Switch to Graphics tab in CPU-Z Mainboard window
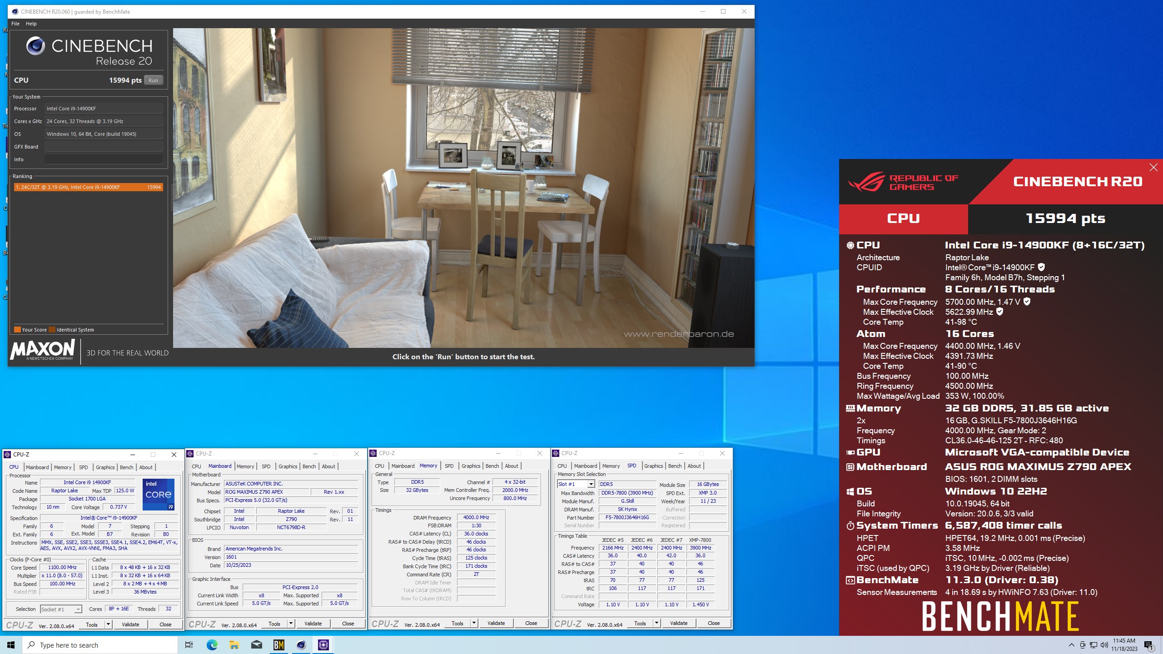 [288, 466]
